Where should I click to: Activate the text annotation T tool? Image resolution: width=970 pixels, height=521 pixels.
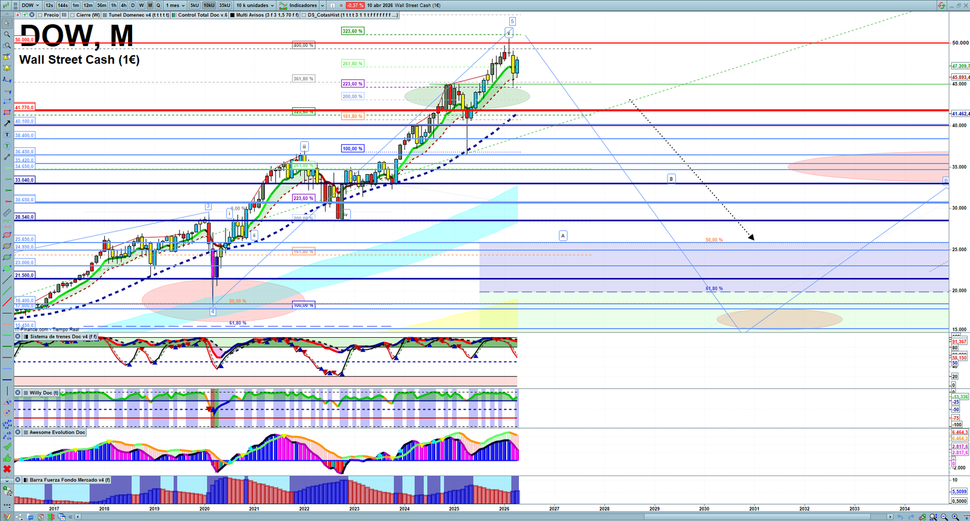pyautogui.click(x=7, y=135)
